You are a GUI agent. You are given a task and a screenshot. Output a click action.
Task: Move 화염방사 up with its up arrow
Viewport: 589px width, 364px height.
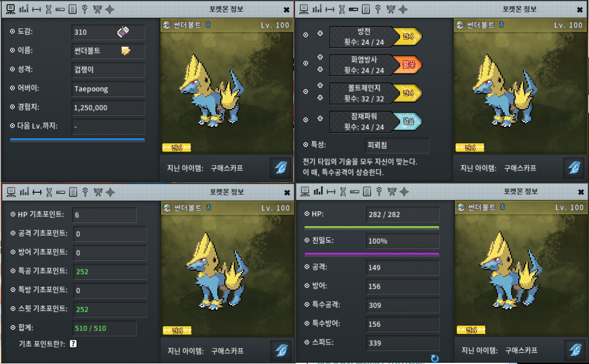click(320, 57)
